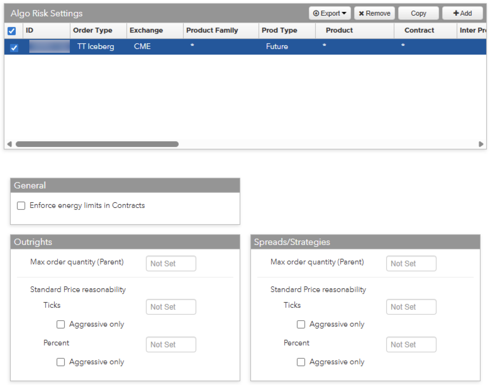The width and height of the screenshot is (490, 385).
Task: Click the Product Family column header
Action: click(x=212, y=30)
